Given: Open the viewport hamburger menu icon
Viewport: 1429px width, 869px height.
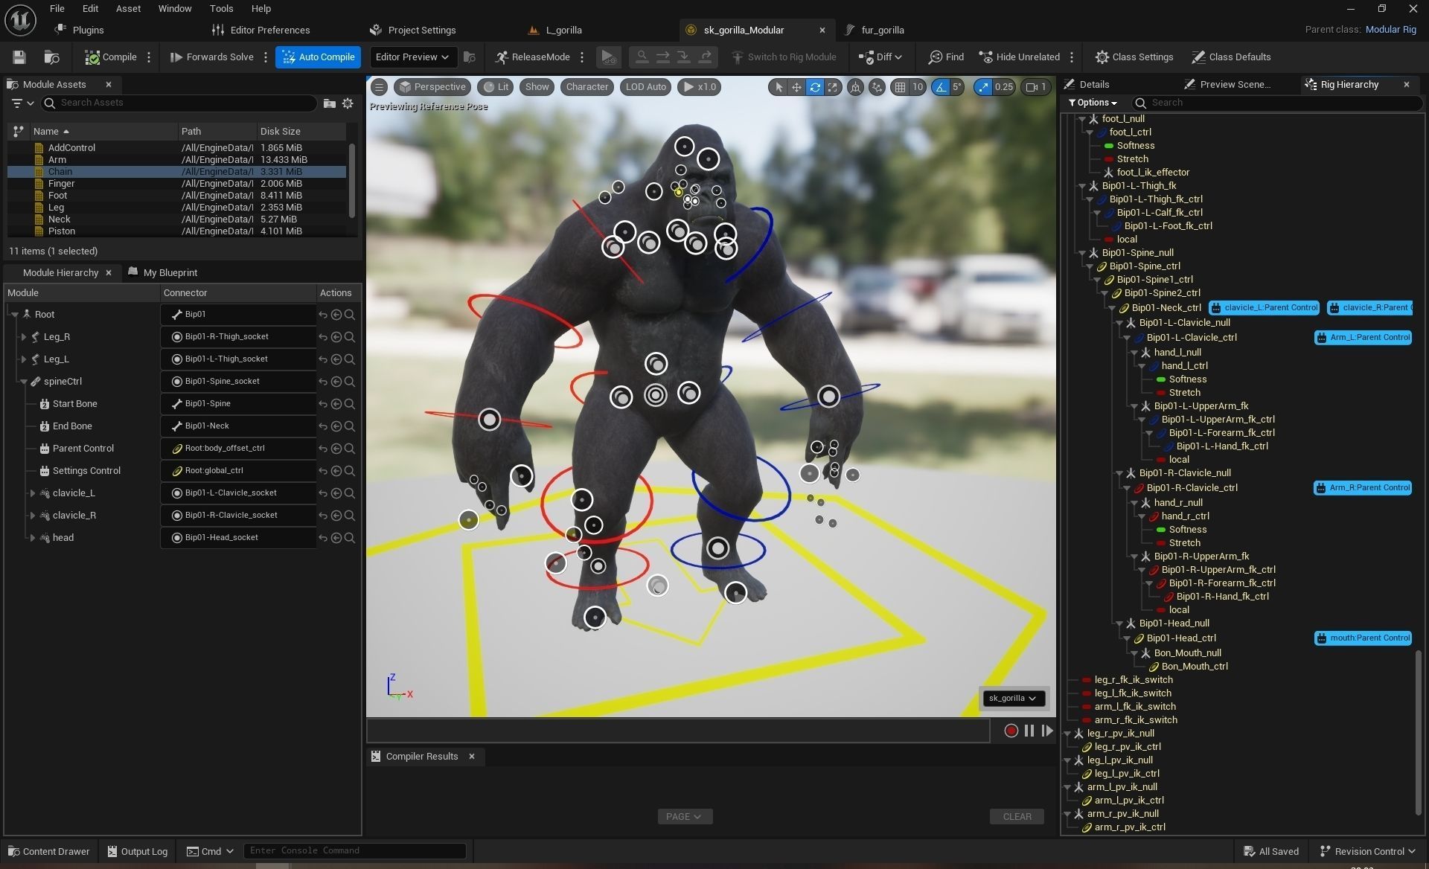Looking at the screenshot, I should pyautogui.click(x=379, y=87).
